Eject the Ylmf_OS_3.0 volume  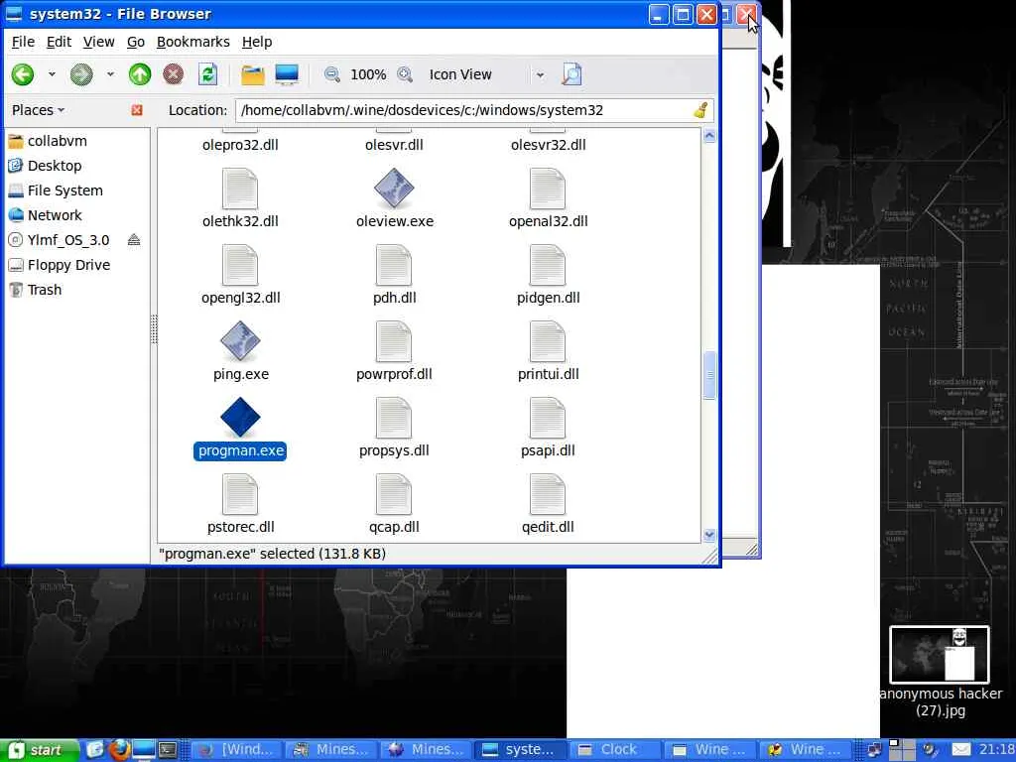tap(134, 240)
